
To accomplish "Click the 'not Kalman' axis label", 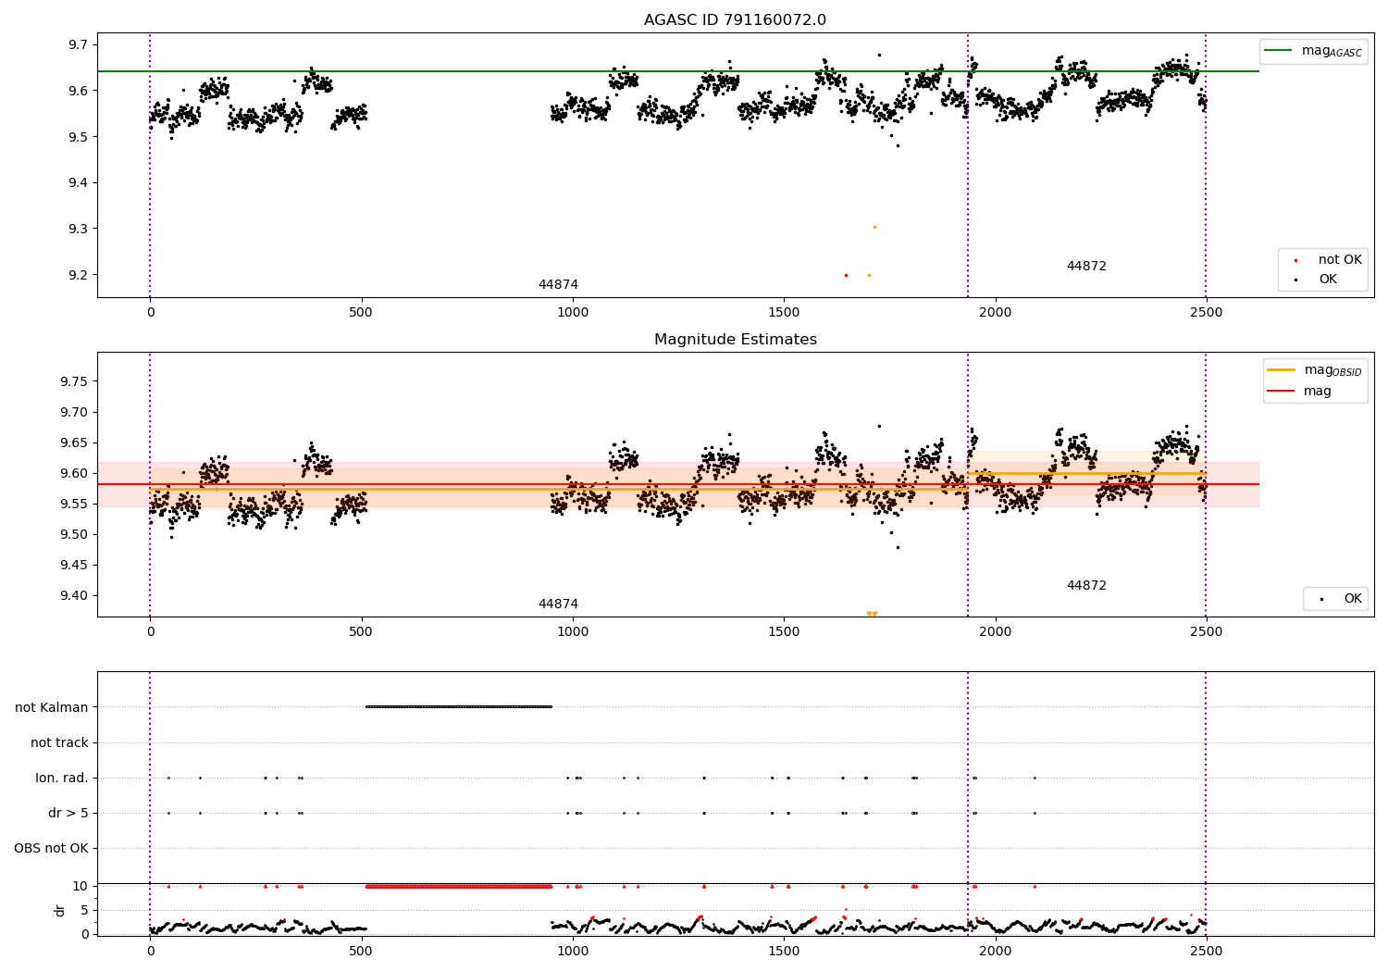I will (52, 707).
